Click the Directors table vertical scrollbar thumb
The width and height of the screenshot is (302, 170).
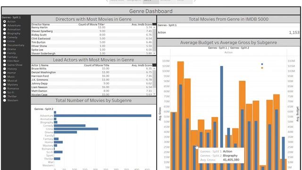pyautogui.click(x=154, y=40)
